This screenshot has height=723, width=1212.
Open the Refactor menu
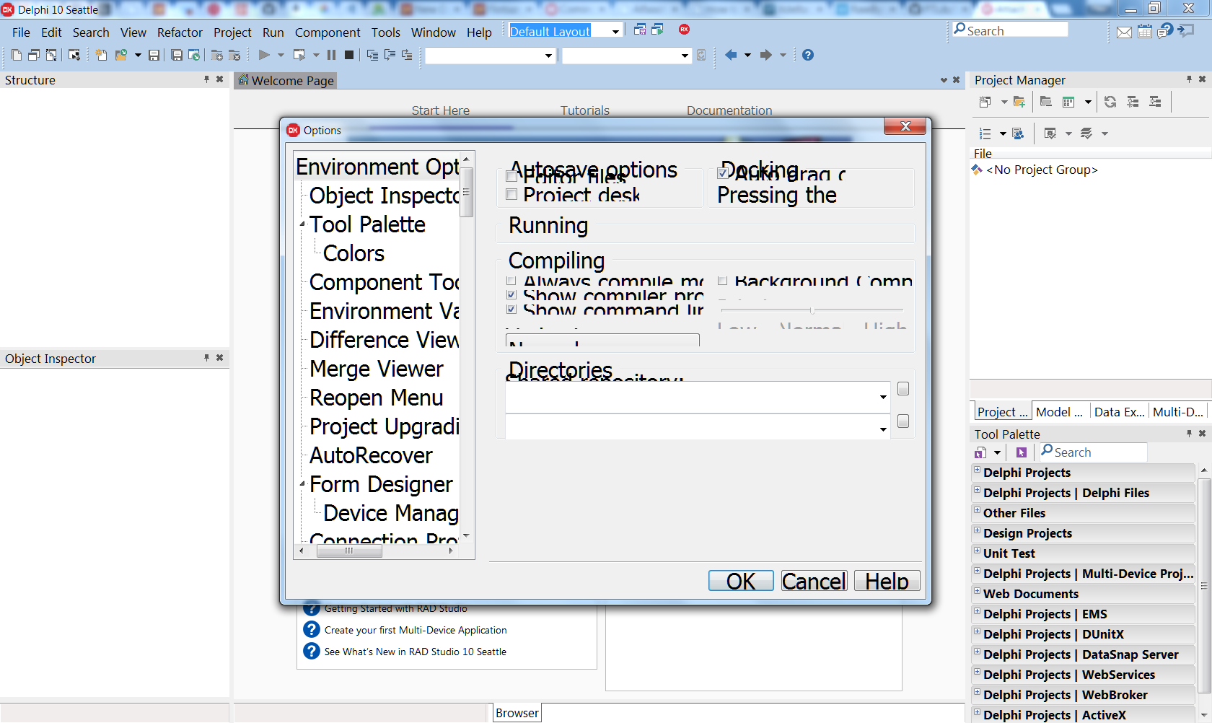click(x=180, y=32)
